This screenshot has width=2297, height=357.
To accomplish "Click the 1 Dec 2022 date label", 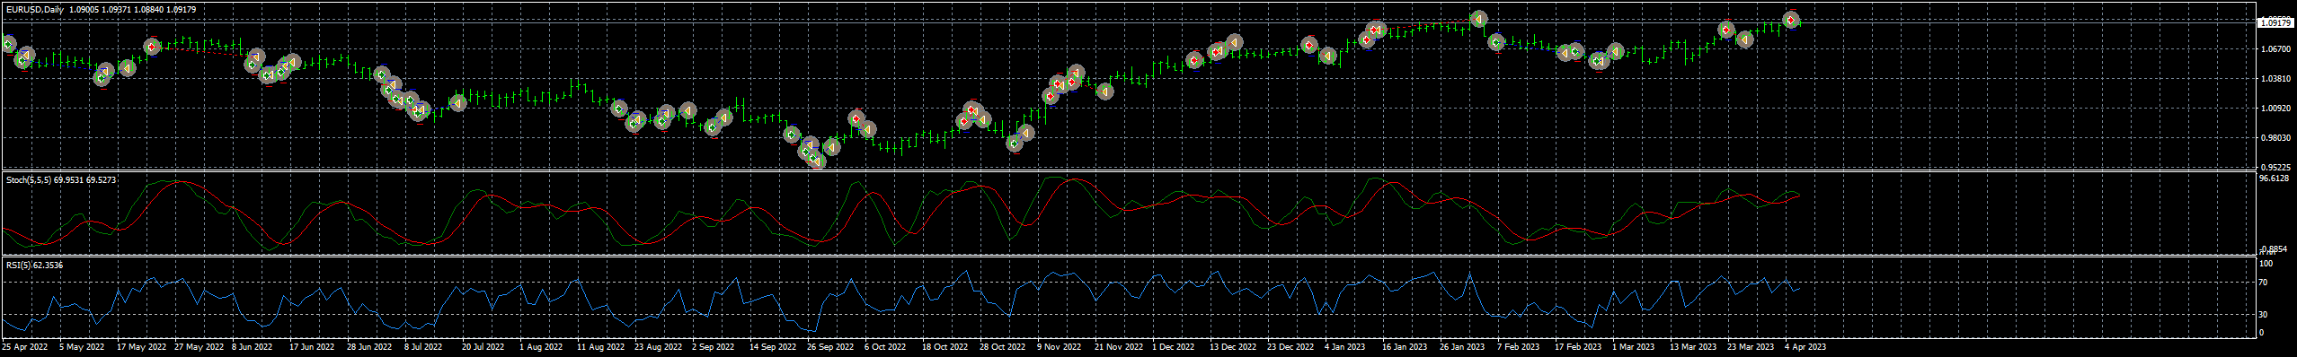I will pos(1174,346).
